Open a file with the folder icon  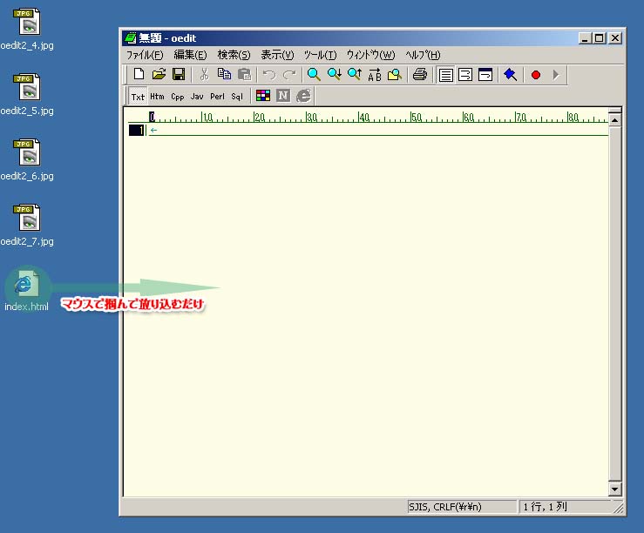159,75
